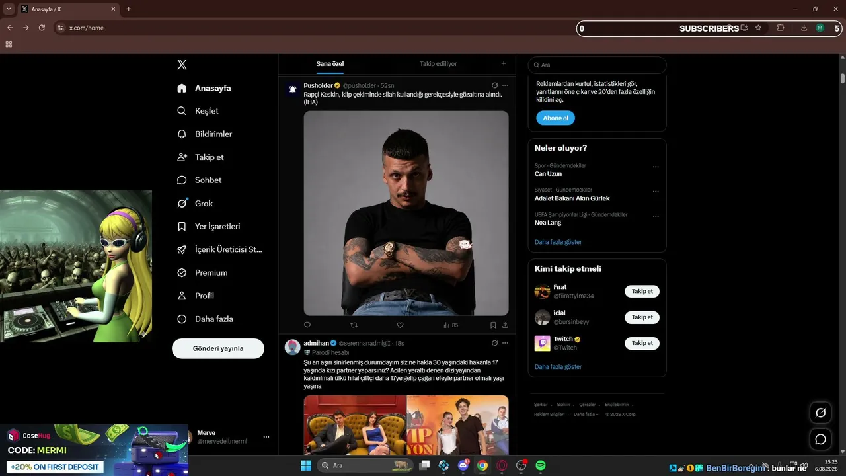This screenshot has height=476, width=846.
Task: Select the Anasayfa / X browser tab
Action: click(x=68, y=9)
